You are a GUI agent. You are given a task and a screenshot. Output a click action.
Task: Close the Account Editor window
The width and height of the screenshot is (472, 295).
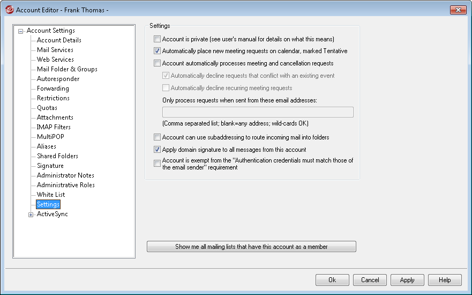(458, 10)
